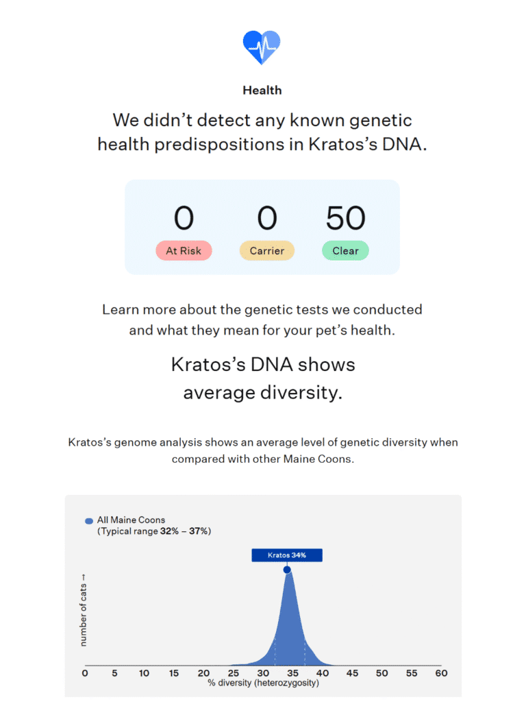
Task: Click the All Maine Coons legend dot
Action: click(89, 521)
